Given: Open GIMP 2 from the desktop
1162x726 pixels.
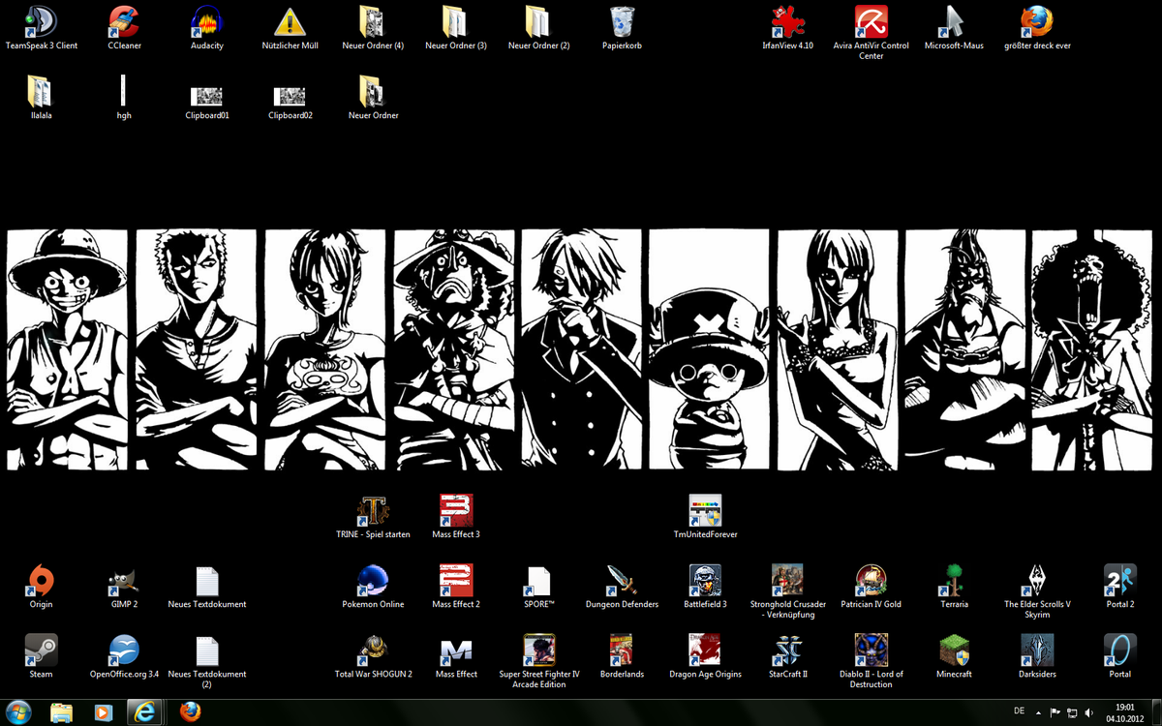Looking at the screenshot, I should (124, 586).
